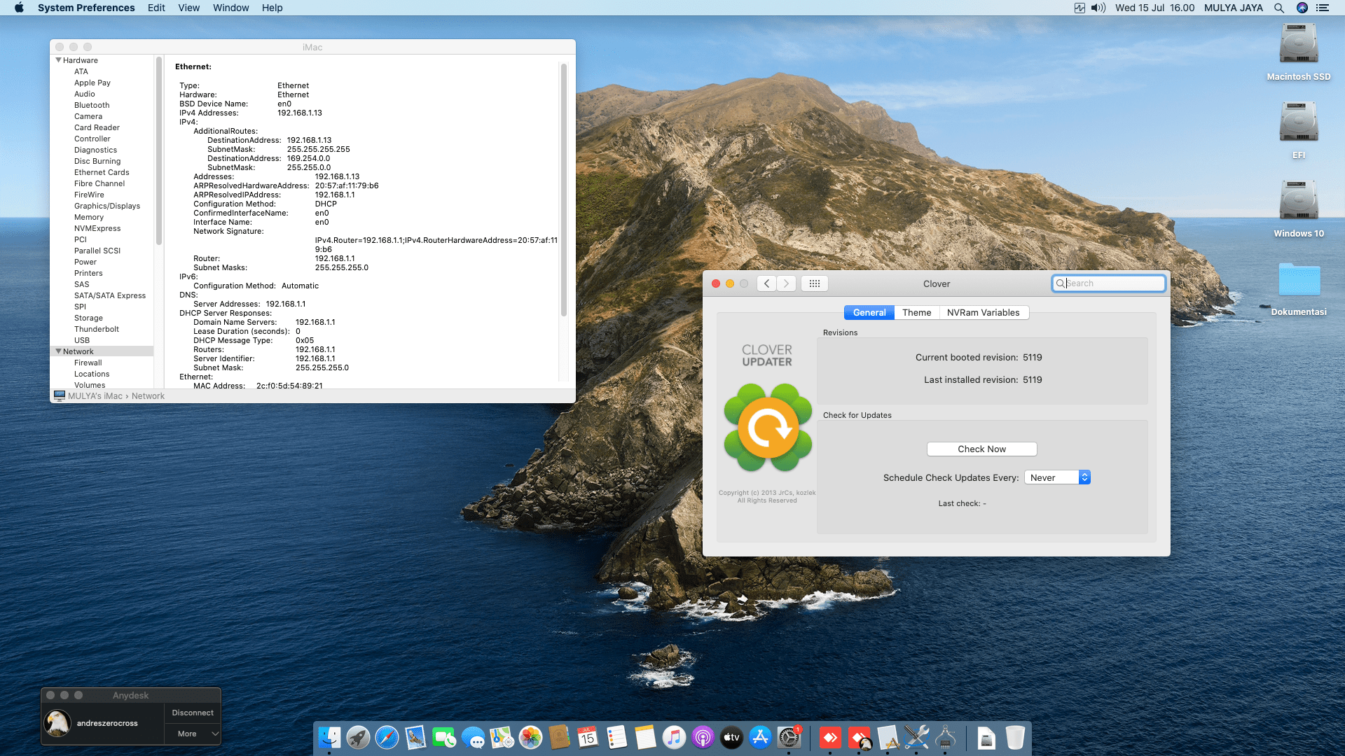1345x756 pixels.
Task: Open FaceTime from the dock
Action: [x=444, y=737]
